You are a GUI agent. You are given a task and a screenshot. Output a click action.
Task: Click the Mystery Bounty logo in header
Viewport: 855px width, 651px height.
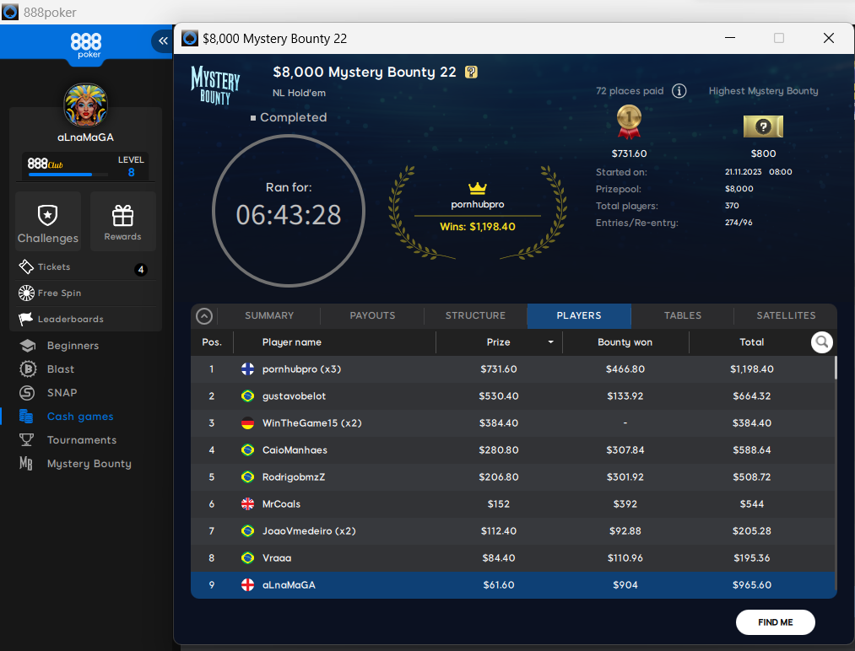[215, 85]
